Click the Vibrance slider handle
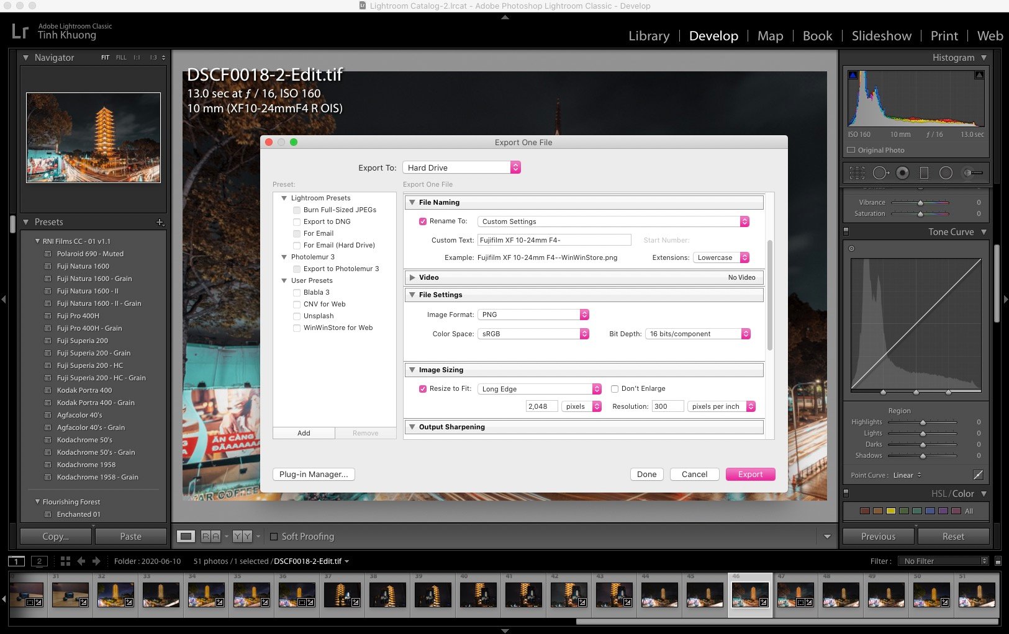Image resolution: width=1009 pixels, height=634 pixels. [x=920, y=203]
